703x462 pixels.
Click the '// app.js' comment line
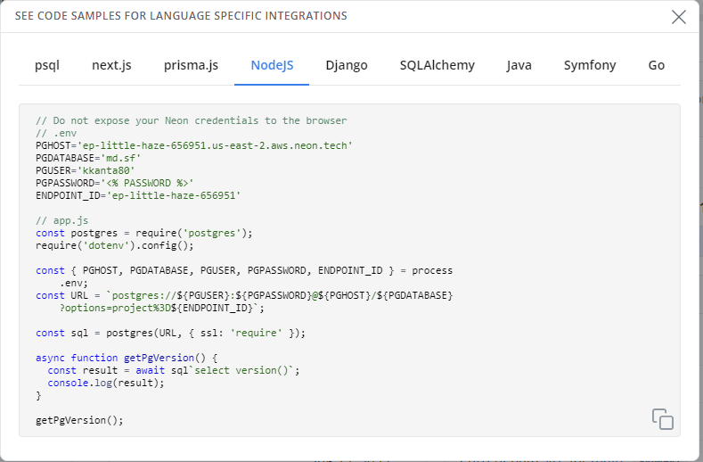(x=61, y=220)
